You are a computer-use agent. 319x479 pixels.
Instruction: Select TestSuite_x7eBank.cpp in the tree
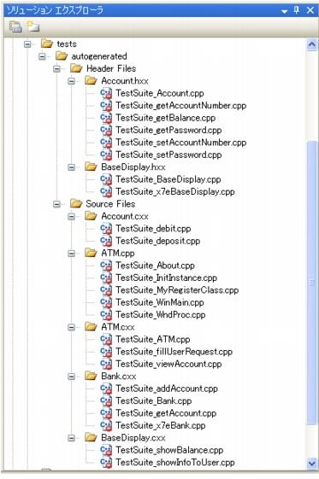coord(161,425)
